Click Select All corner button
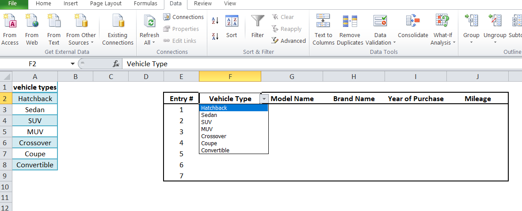The image size is (522, 211). (6, 76)
